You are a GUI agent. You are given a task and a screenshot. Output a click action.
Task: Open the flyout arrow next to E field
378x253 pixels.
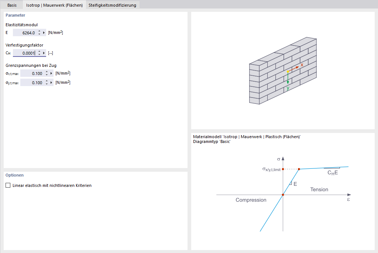click(x=44, y=33)
